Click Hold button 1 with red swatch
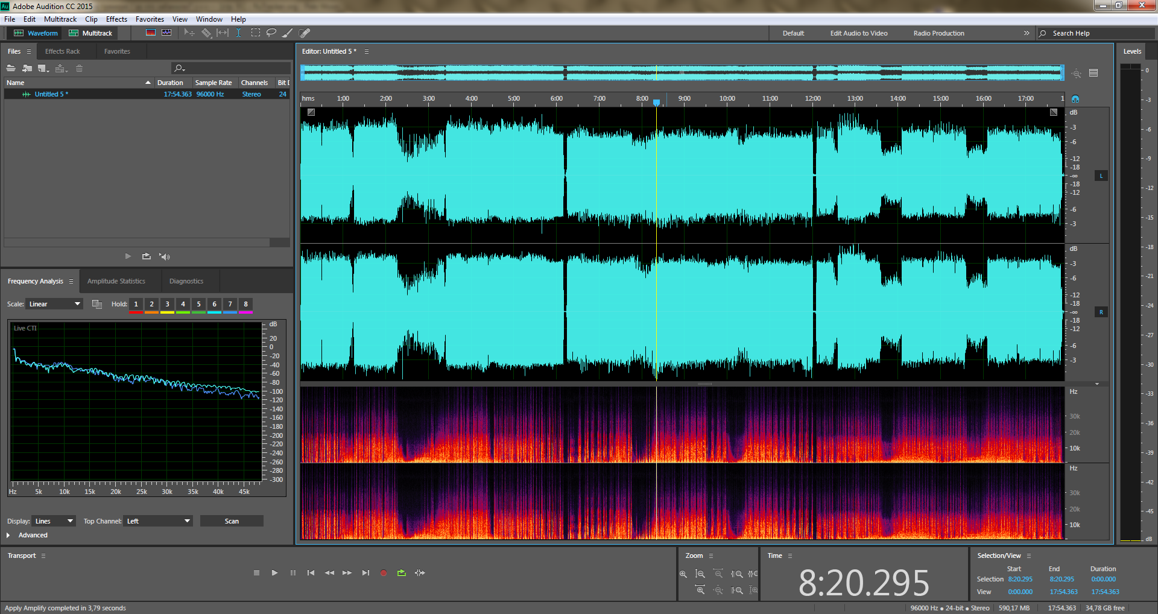 coord(136,305)
